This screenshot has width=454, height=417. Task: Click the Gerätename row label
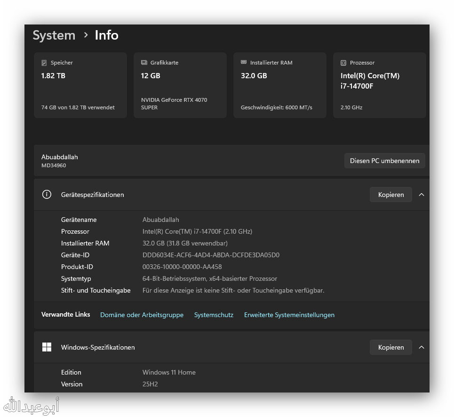(79, 220)
